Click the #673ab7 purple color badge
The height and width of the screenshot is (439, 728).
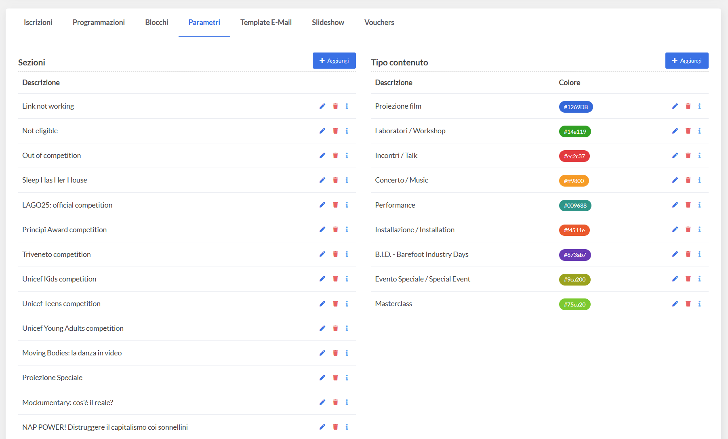[574, 255]
